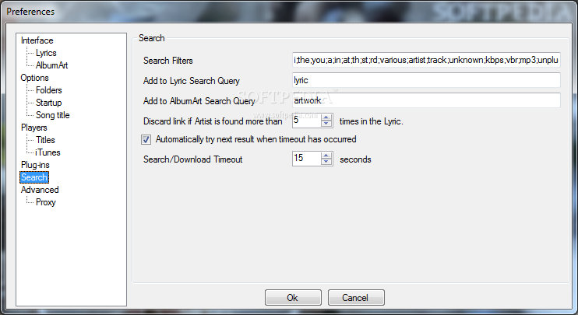Click the Search/Download Timeout value field
The image size is (578, 315).
click(306, 159)
